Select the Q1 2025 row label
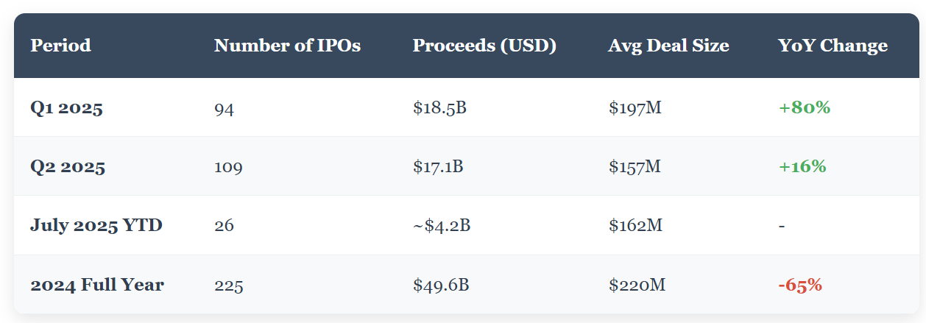Screen dimensions: 926x323 click(66, 108)
